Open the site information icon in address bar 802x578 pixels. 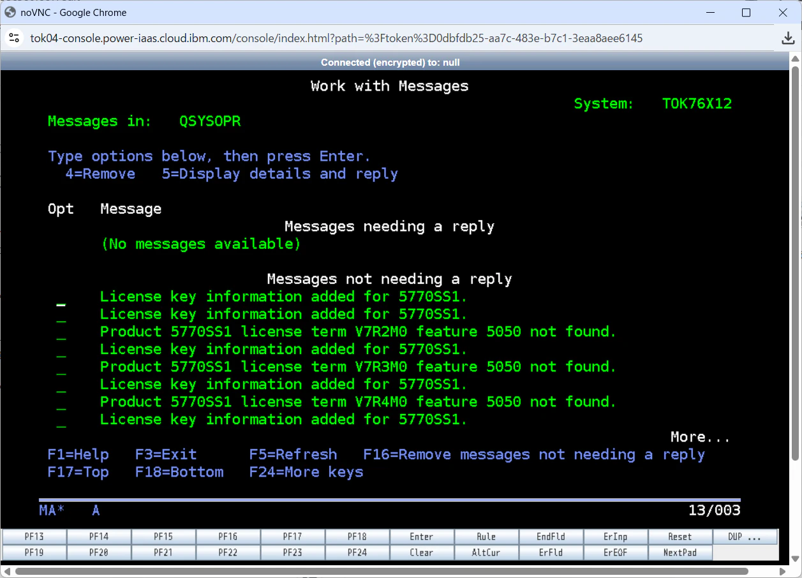pos(14,38)
